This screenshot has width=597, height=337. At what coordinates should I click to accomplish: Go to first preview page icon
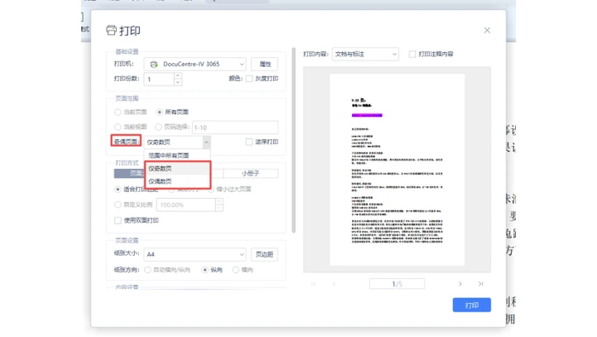click(313, 284)
